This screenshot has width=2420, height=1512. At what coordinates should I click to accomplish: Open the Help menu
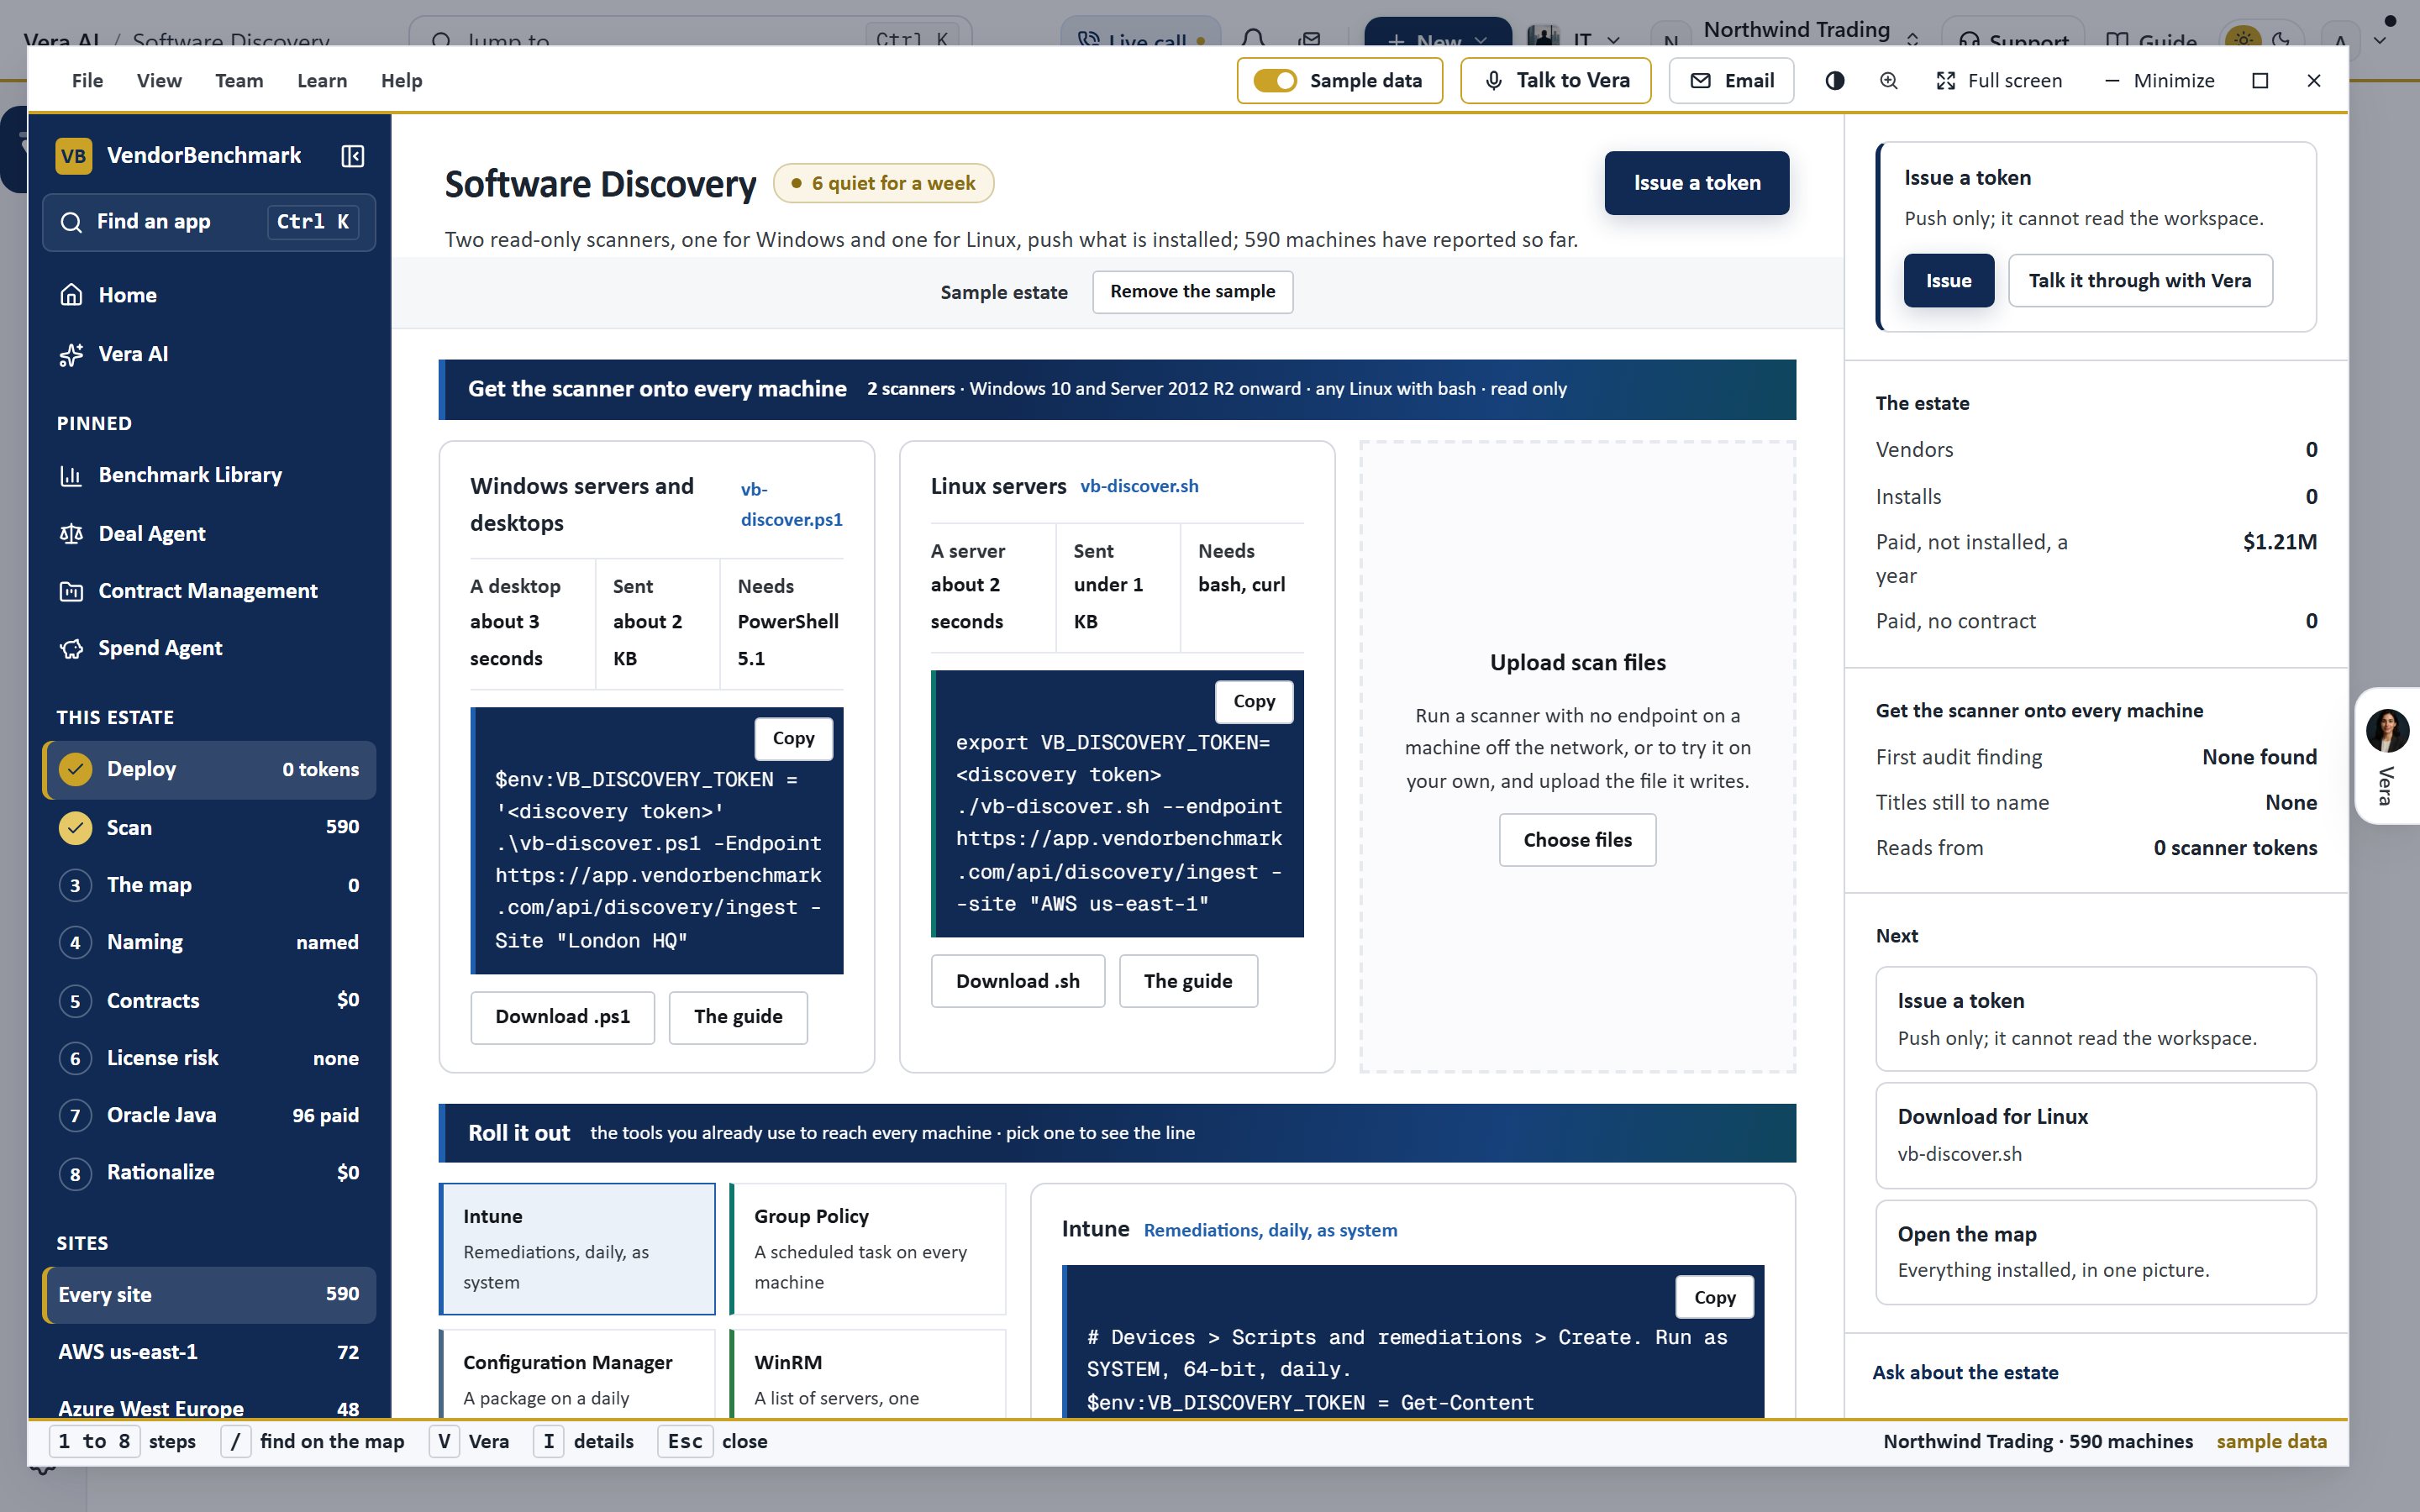point(401,81)
